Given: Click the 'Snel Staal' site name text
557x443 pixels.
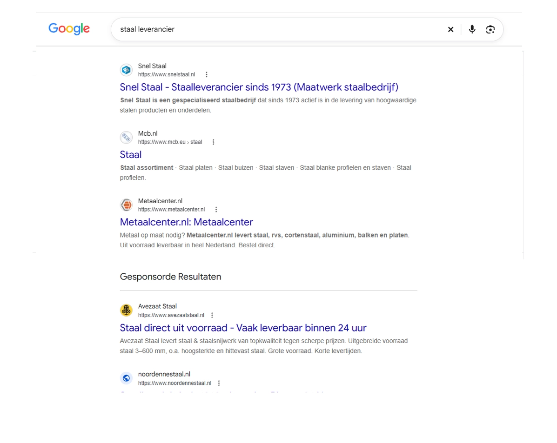Looking at the screenshot, I should coord(152,66).
